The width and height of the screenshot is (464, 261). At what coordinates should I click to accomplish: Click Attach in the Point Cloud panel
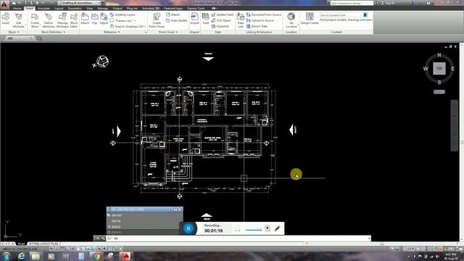coord(173,14)
